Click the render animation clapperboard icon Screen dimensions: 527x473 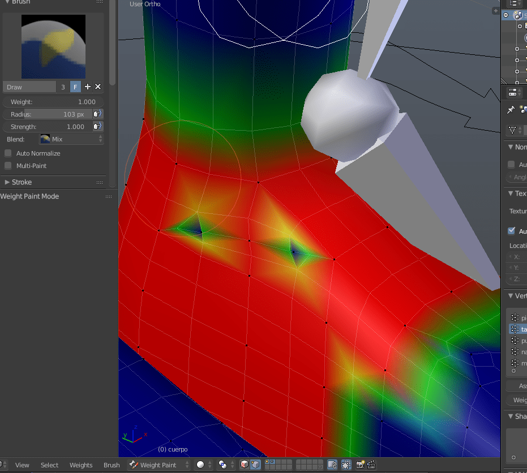pyautogui.click(x=372, y=465)
